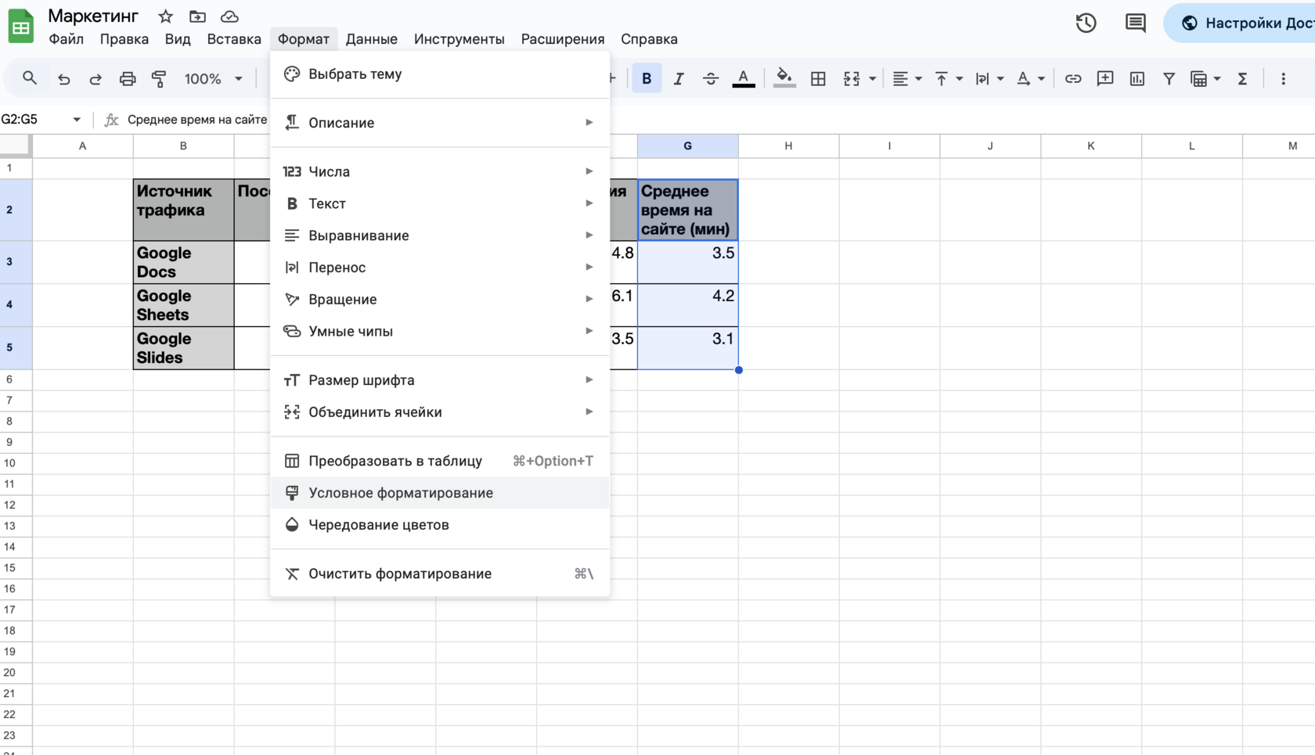Open the zoom 100% dropdown
Screen dimensions: 1315x755
click(213, 78)
